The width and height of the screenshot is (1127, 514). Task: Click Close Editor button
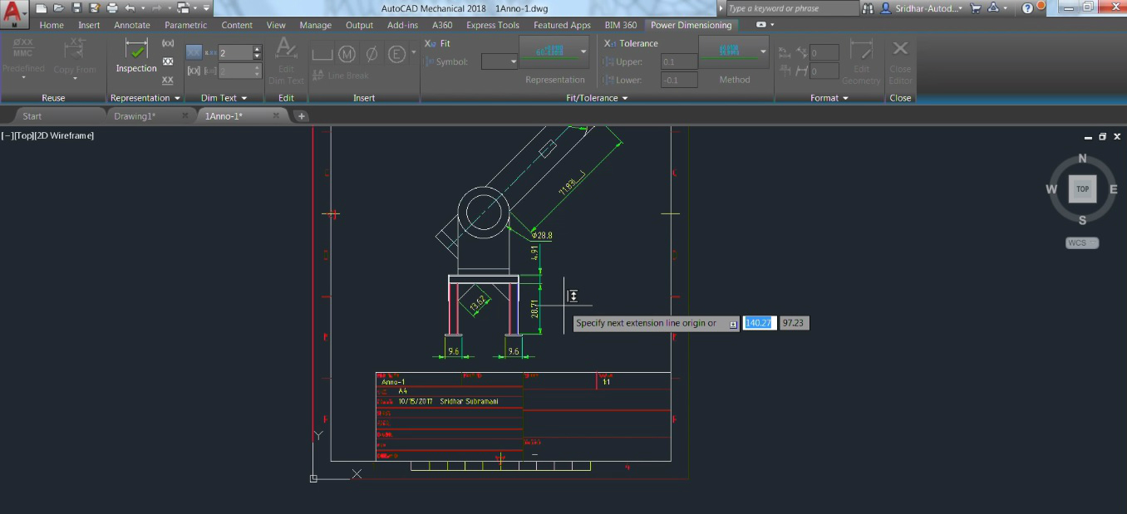point(900,61)
